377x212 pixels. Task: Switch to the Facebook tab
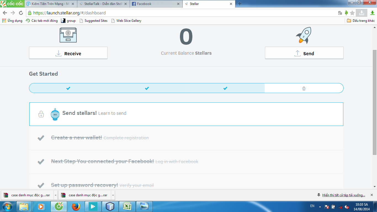point(156,4)
